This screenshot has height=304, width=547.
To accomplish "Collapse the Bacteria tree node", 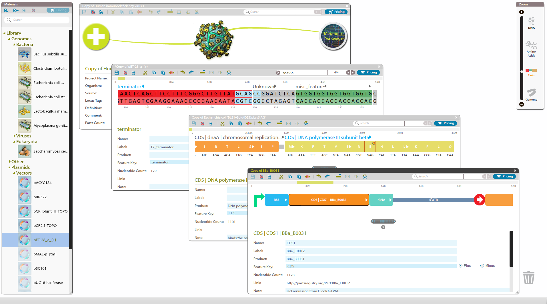I will [14, 45].
